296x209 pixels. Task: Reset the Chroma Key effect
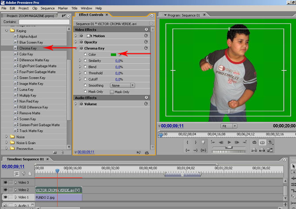tap(146, 48)
